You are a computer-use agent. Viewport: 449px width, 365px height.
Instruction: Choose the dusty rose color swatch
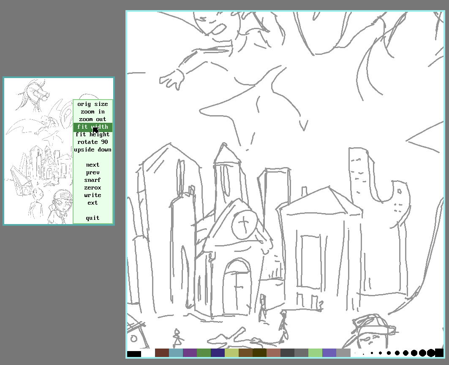pos(273,353)
